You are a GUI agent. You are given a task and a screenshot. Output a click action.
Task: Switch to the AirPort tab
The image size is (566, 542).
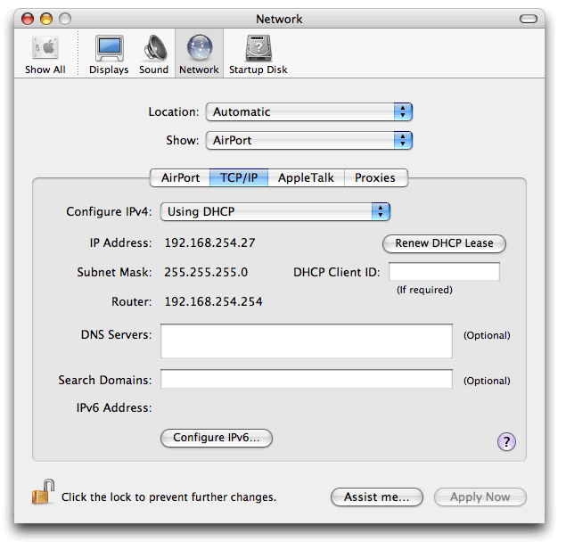[180, 177]
